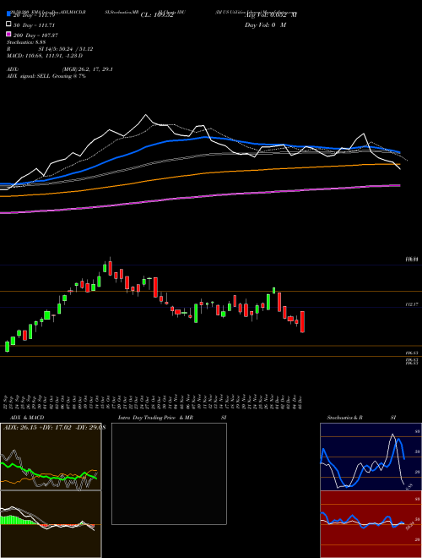This screenshot has height=558, width=422.
Task: Click the 112.17 price axis label
Action: (412, 304)
